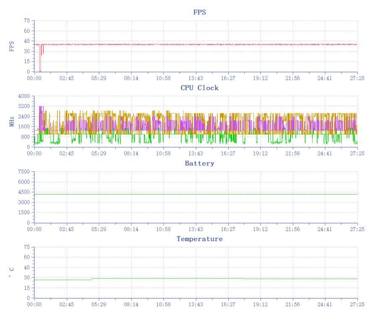The width and height of the screenshot is (373, 315).
Task: Click the 4500 tick on Battery axis
Action: tap(24, 192)
